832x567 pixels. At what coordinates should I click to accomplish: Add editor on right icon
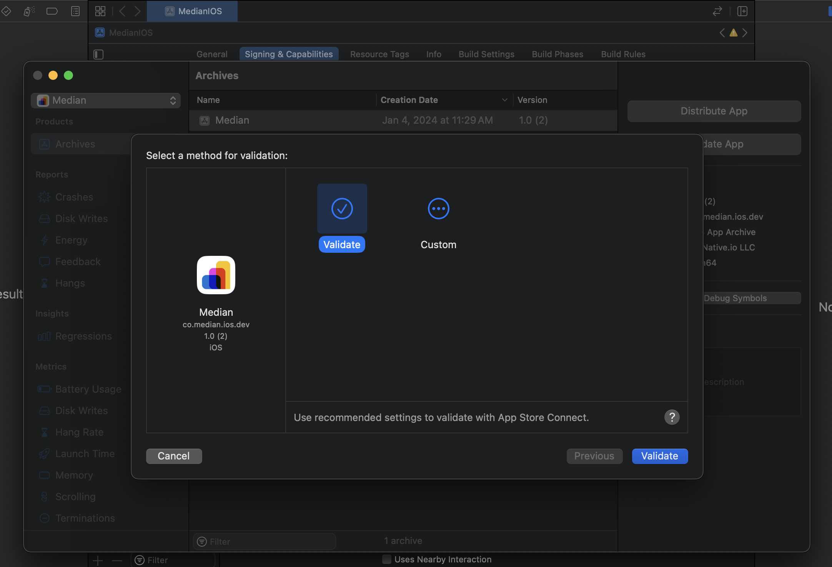pyautogui.click(x=742, y=11)
